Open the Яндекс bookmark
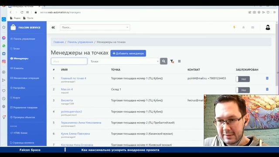This screenshot has width=279, height=157. pyautogui.click(x=15, y=18)
